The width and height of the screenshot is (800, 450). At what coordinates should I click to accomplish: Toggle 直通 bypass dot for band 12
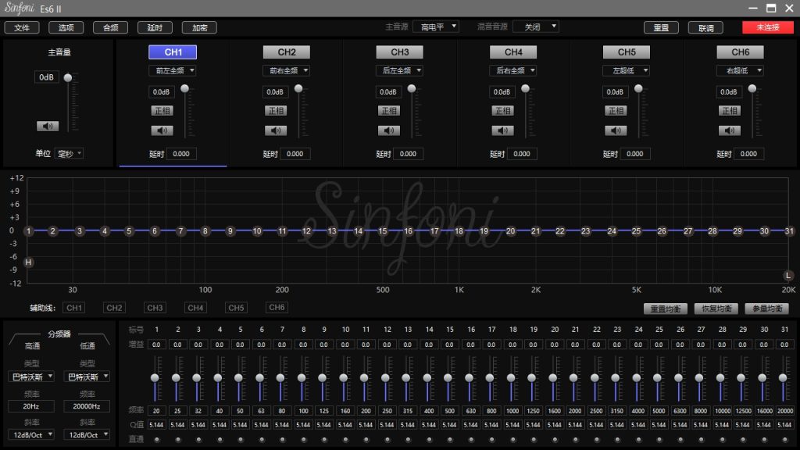(387, 439)
